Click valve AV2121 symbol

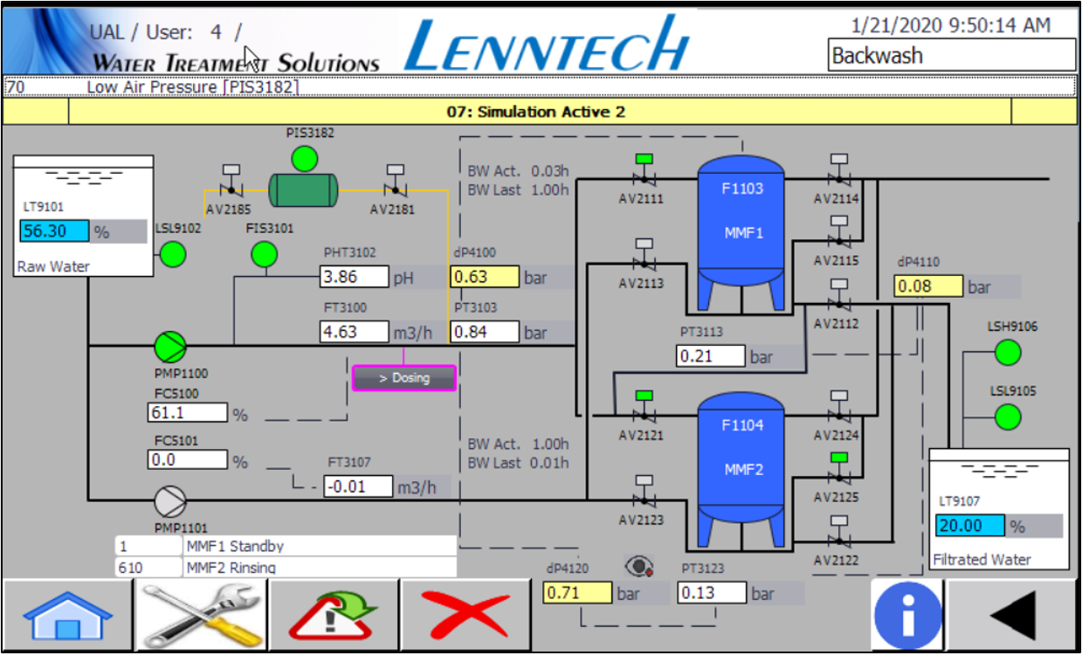pyautogui.click(x=644, y=409)
